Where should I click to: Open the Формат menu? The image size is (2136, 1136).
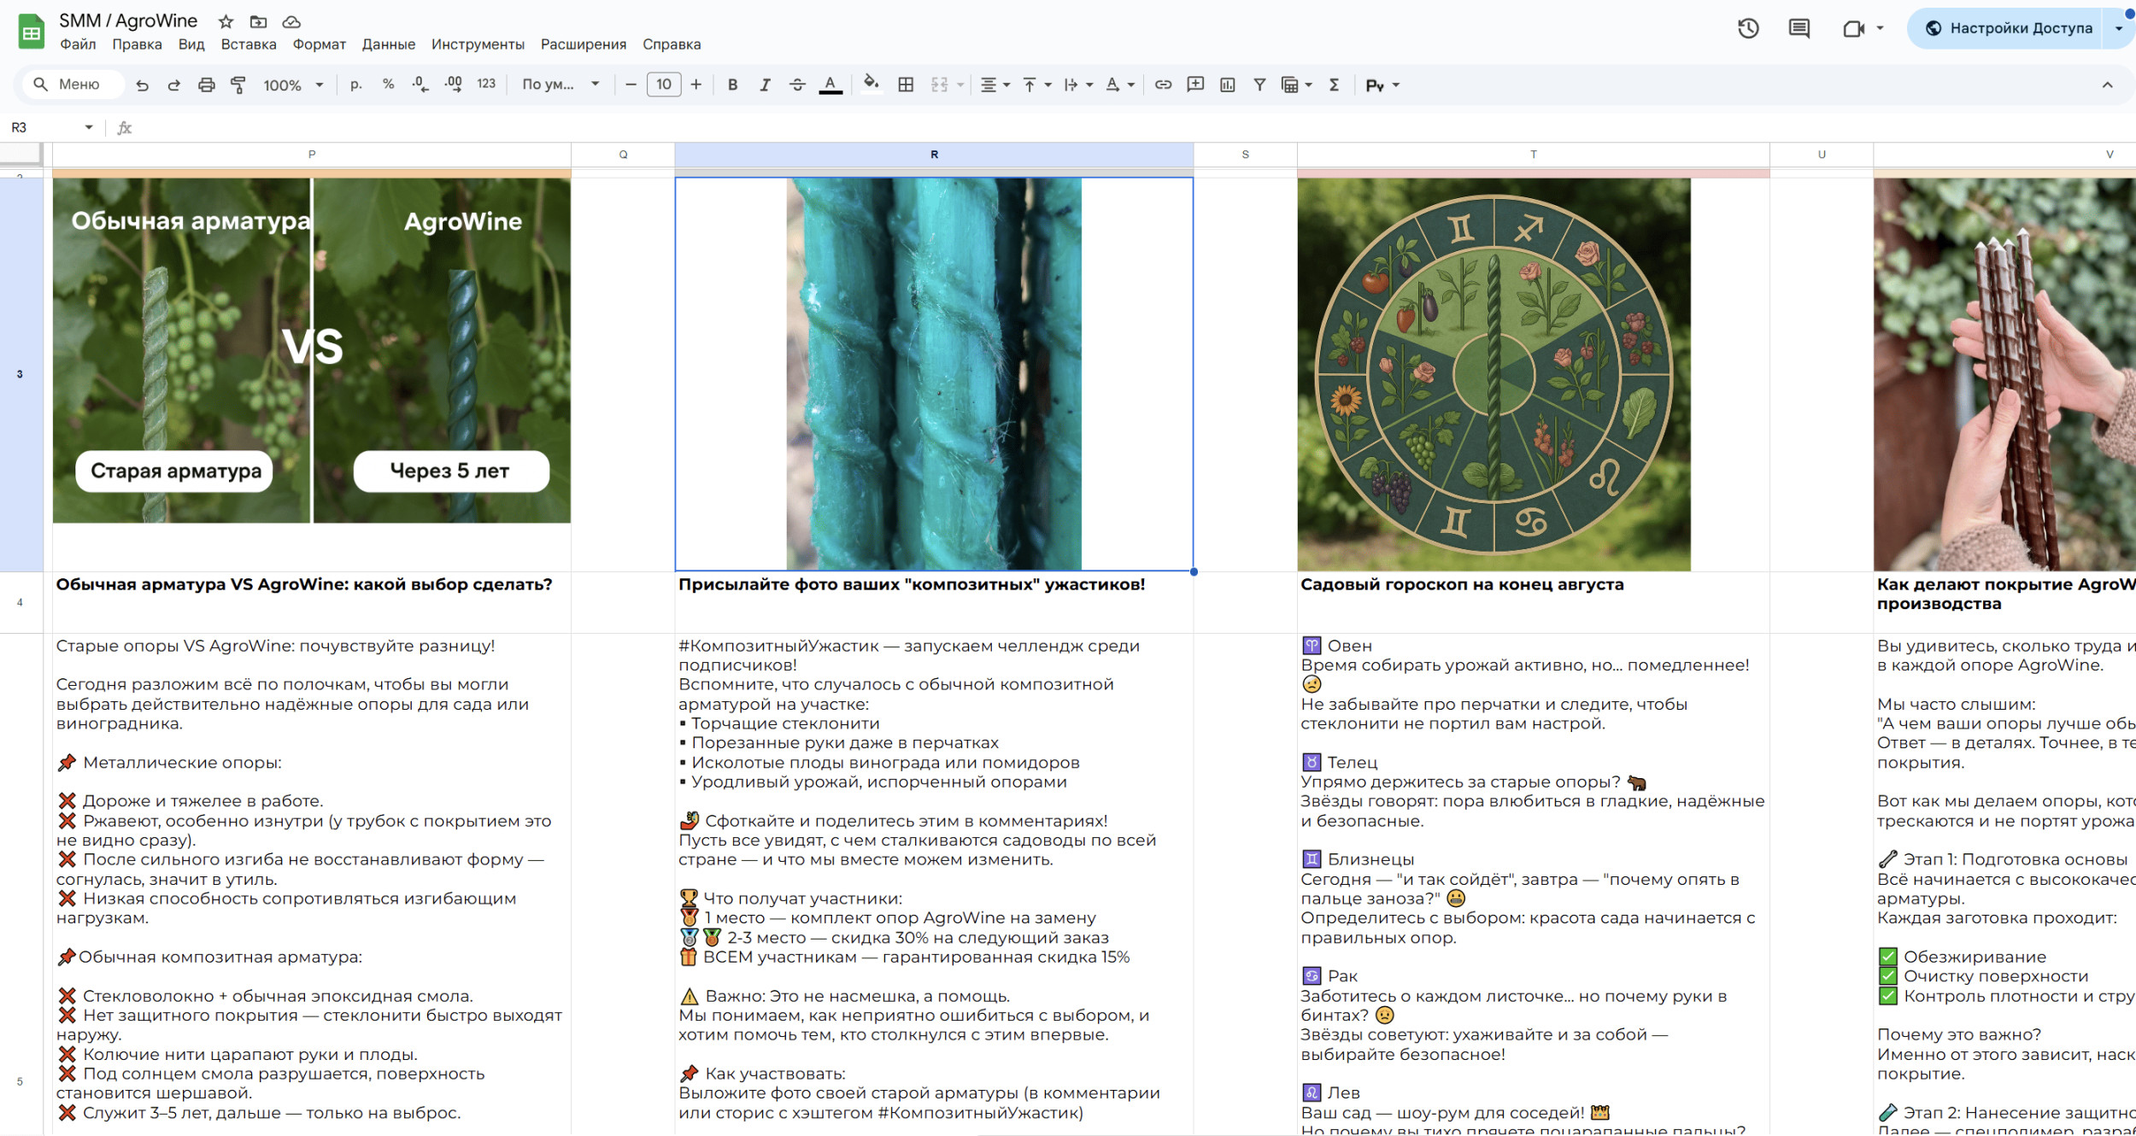(319, 44)
